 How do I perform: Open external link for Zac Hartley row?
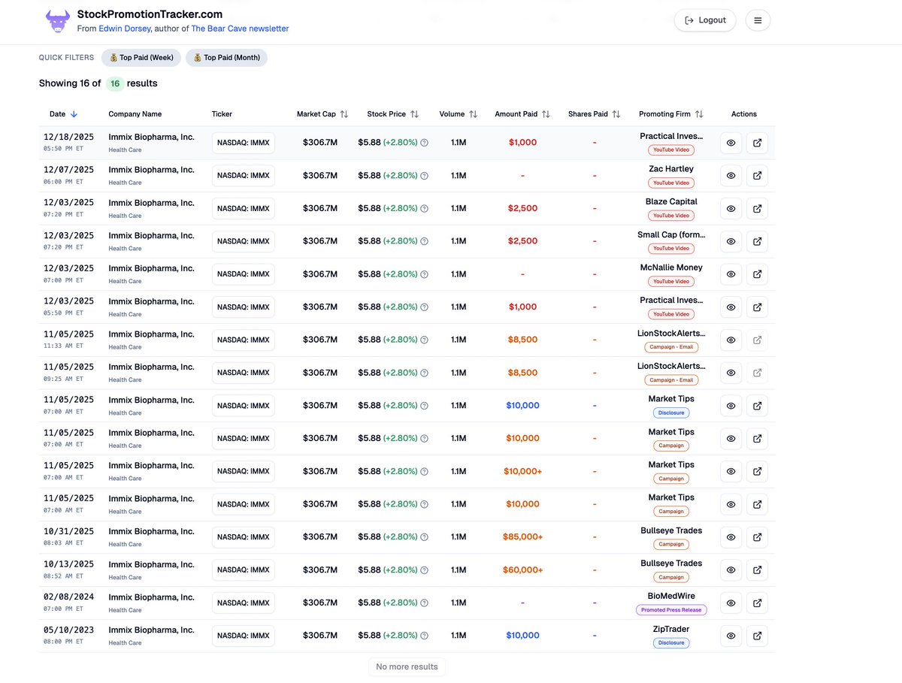(x=758, y=175)
